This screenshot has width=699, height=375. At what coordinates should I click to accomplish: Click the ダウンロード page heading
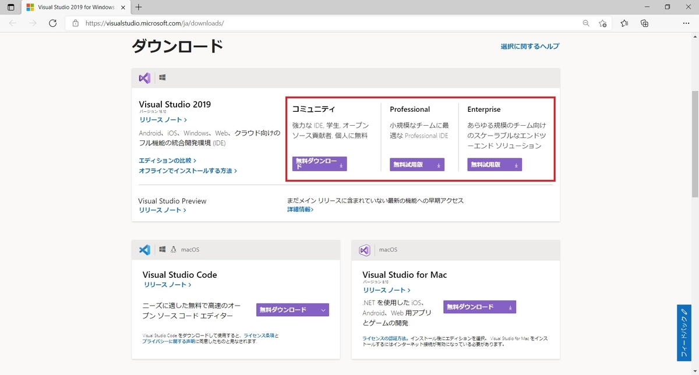coord(178,46)
